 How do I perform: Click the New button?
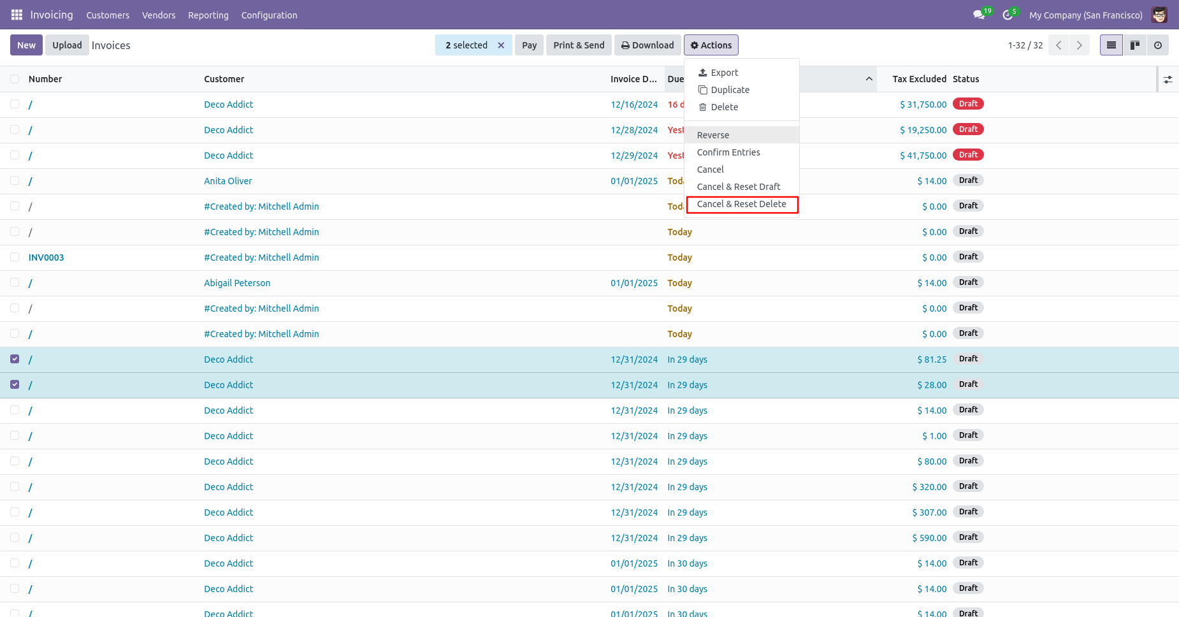27,45
